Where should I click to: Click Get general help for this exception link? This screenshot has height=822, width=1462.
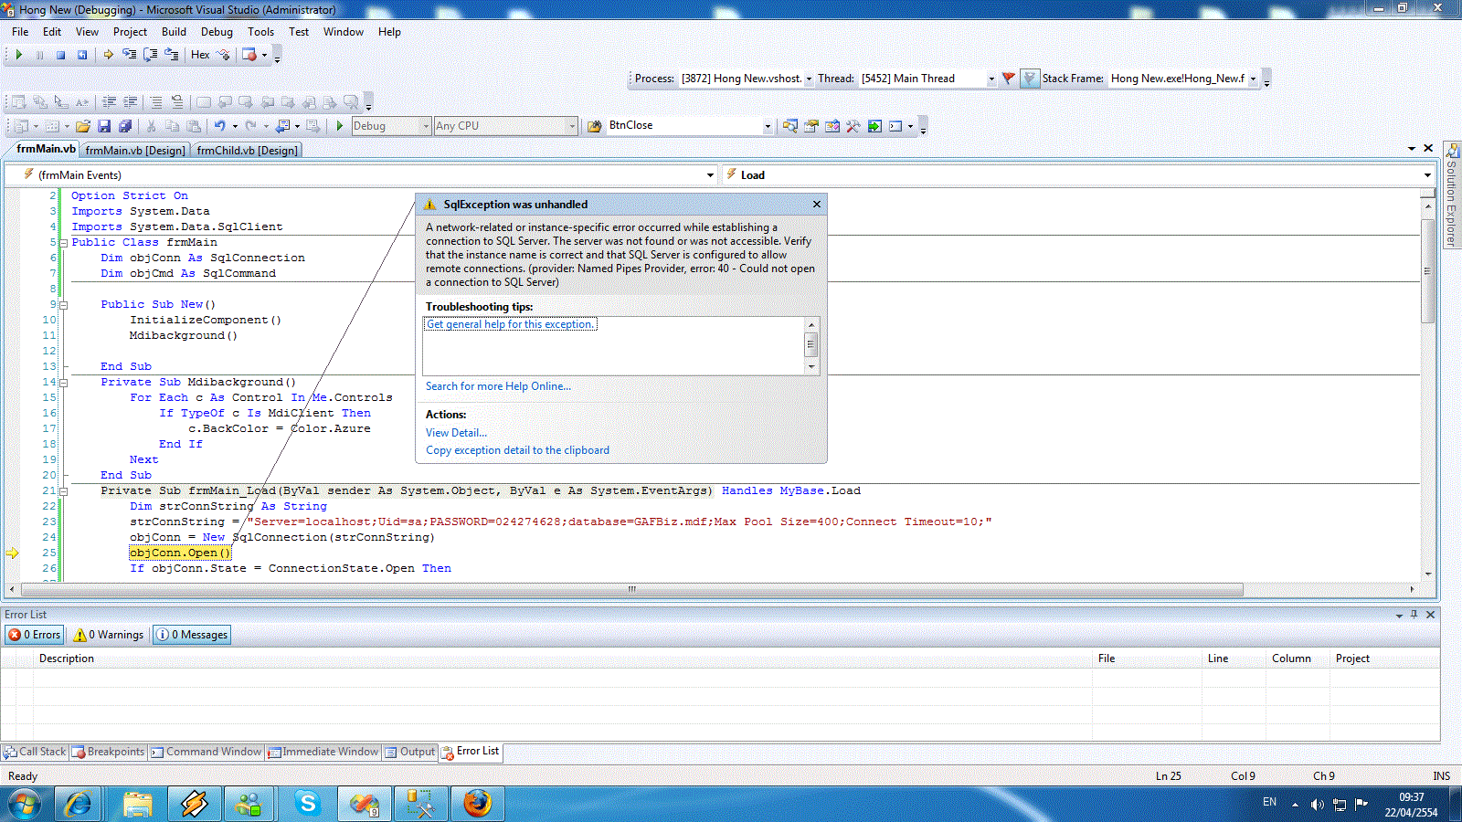point(511,324)
